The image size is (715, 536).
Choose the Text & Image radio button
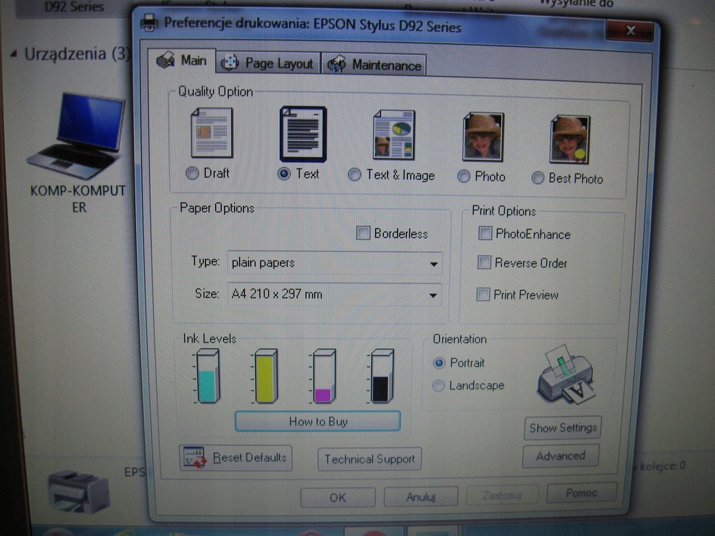(x=354, y=175)
